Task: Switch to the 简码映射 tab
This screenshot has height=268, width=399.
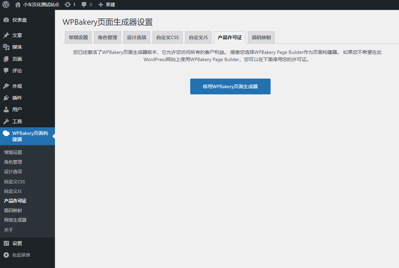Action: click(261, 37)
